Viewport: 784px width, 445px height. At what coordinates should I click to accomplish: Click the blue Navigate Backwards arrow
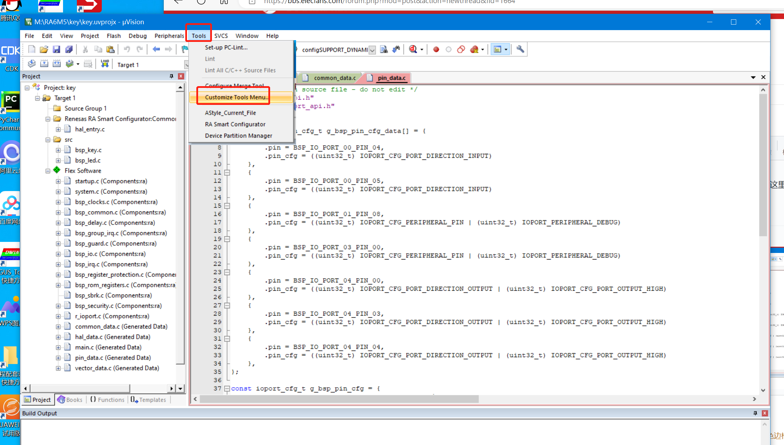click(x=156, y=49)
